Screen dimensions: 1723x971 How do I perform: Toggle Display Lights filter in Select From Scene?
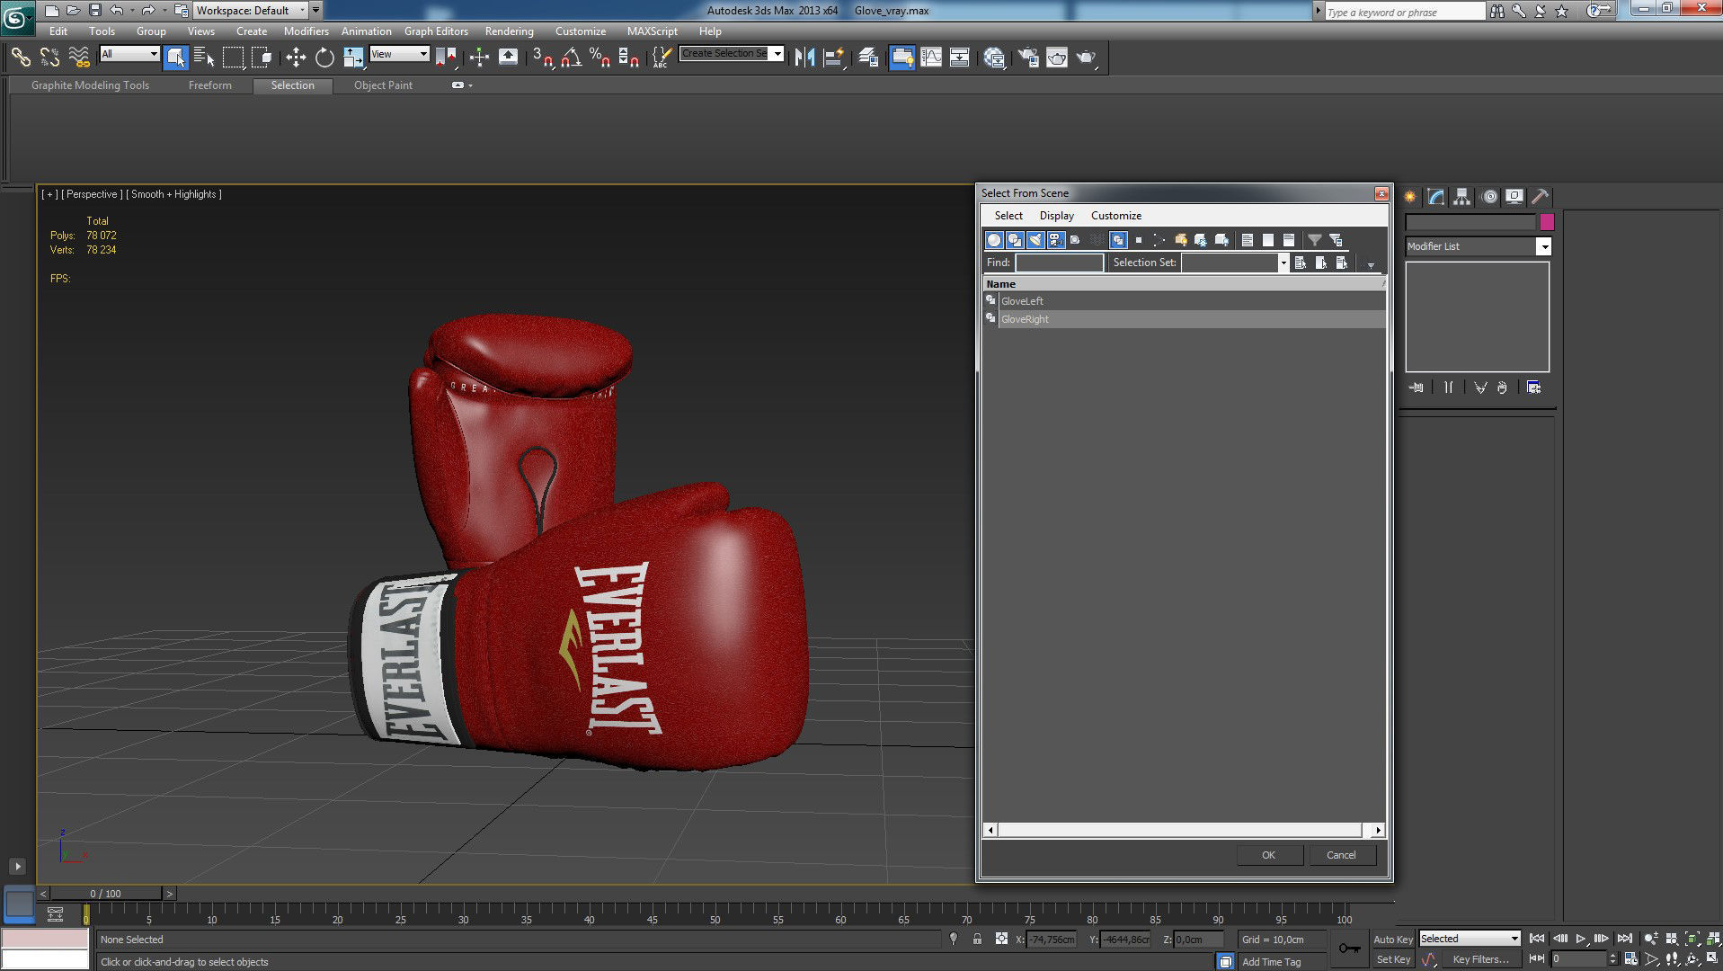pyautogui.click(x=1035, y=240)
